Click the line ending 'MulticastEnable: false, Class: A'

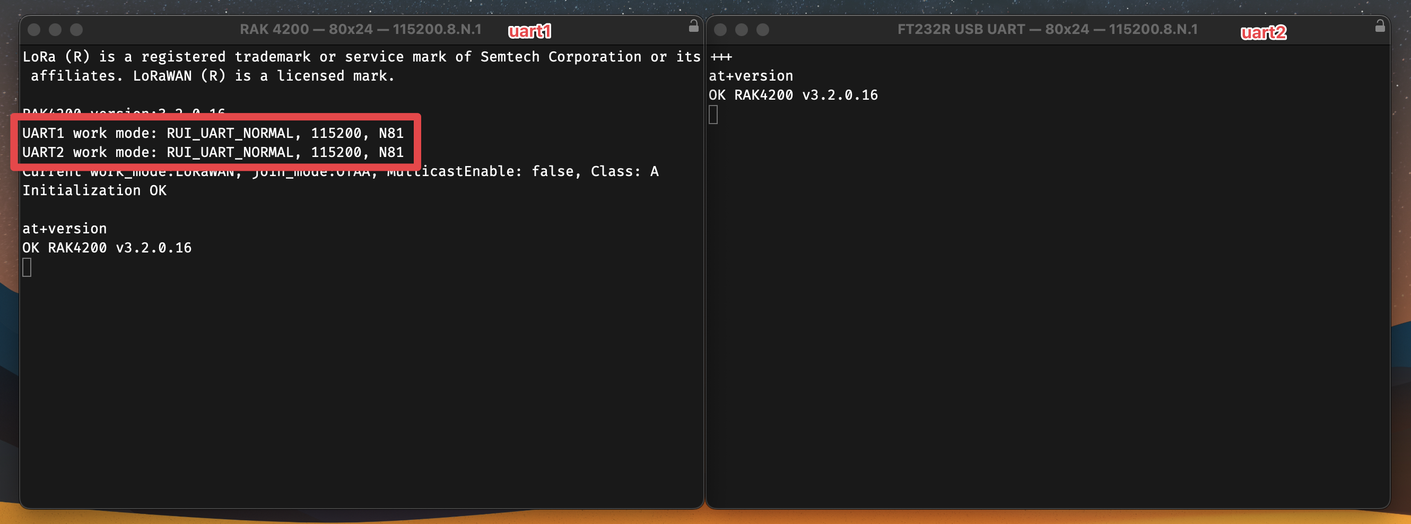340,171
